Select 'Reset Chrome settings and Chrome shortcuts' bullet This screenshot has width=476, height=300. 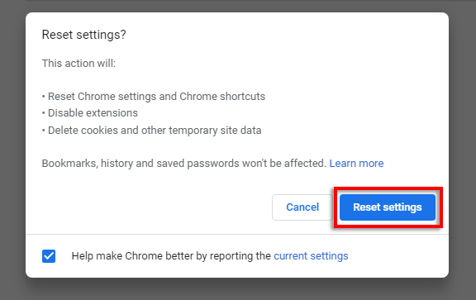pyautogui.click(x=154, y=97)
